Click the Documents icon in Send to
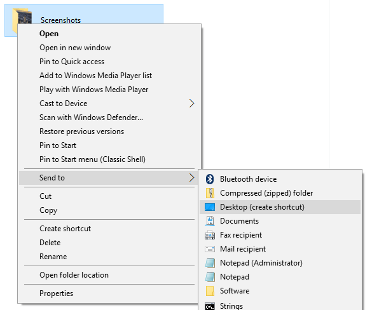This screenshot has height=310, width=372. [210, 221]
